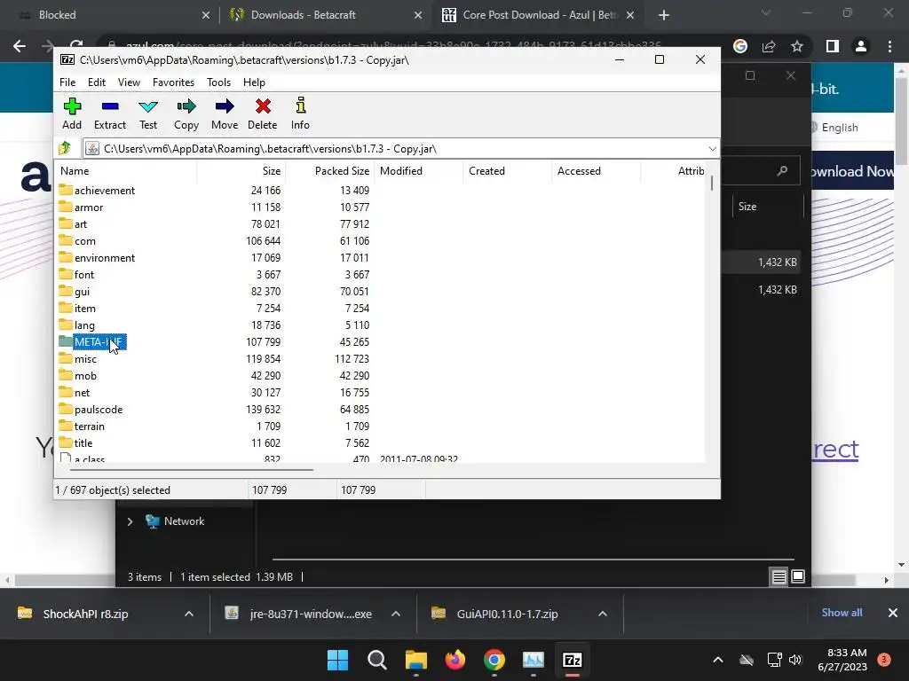Select the paulscode folder icon
The height and width of the screenshot is (681, 909).
pos(66,409)
